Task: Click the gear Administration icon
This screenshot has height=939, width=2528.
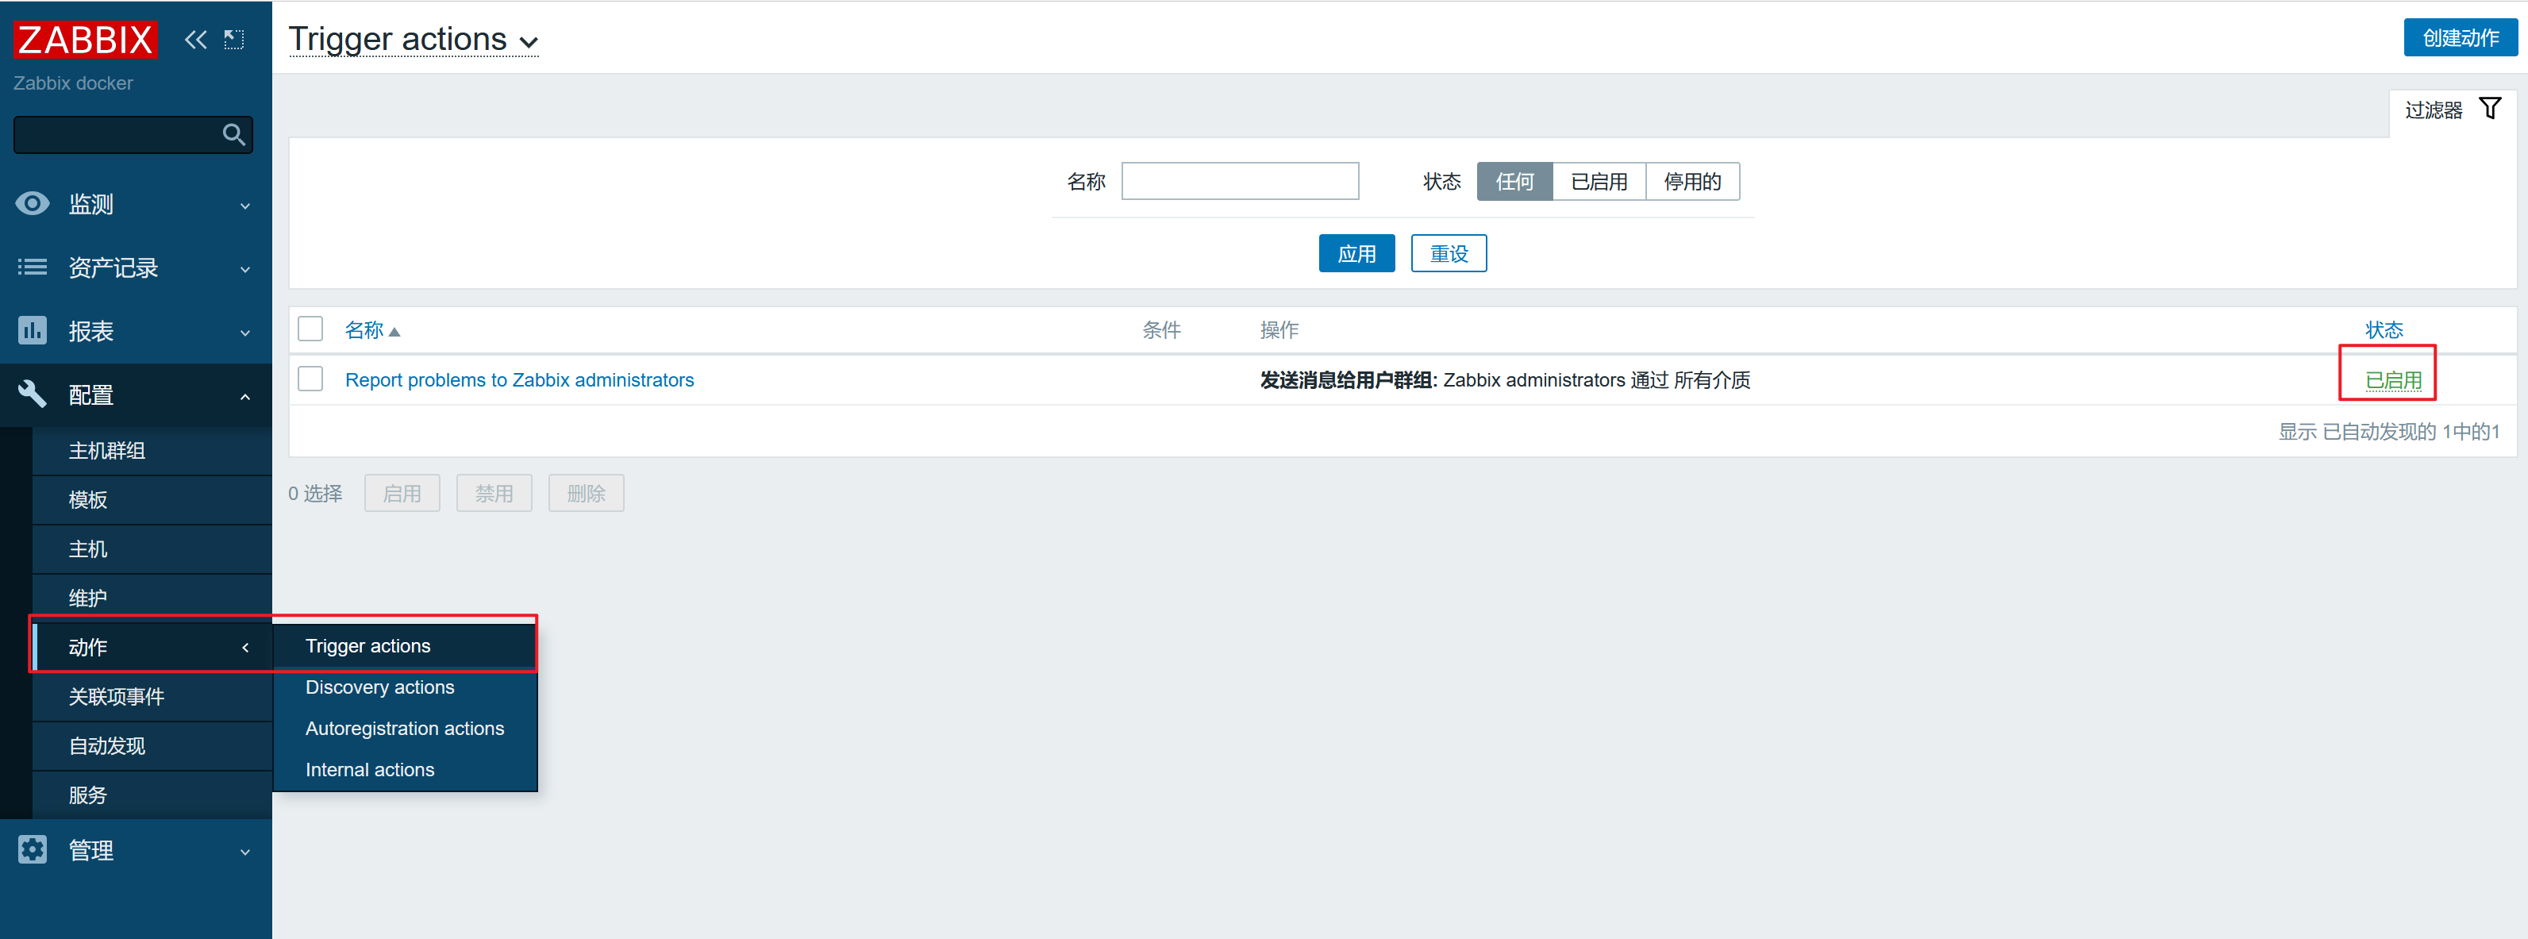Action: [x=33, y=850]
